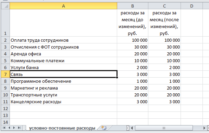
Task: Select column D header
Action: click(x=192, y=6)
